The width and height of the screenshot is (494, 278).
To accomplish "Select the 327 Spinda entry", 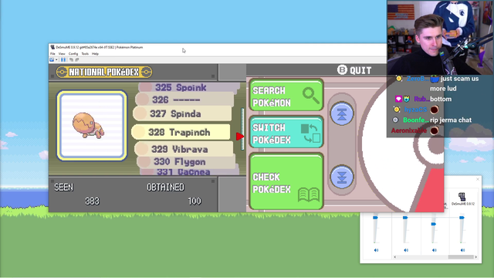I will [x=182, y=114].
